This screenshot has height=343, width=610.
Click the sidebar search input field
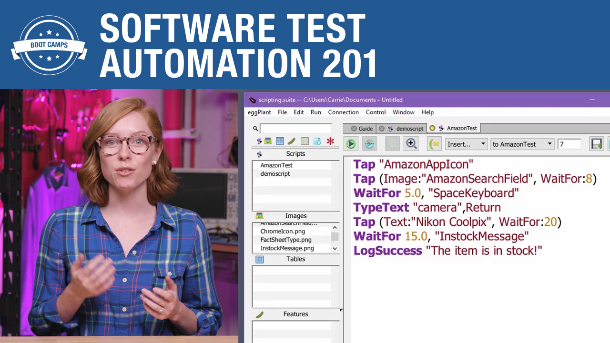click(296, 129)
